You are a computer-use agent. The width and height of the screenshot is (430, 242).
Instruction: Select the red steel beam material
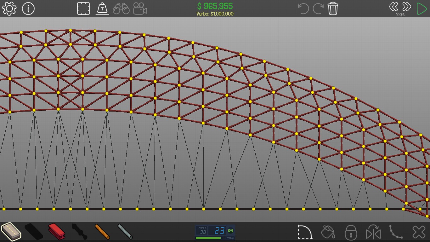click(x=57, y=232)
